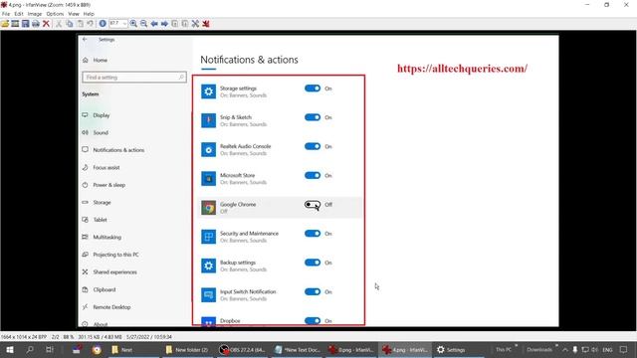Turn on the Google Chrome notifications switch
Screen dimensions: 637x358
313,205
